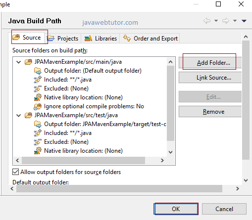Open the forward history dropdown arrow
The height and width of the screenshot is (220, 252).
(x=235, y=21)
